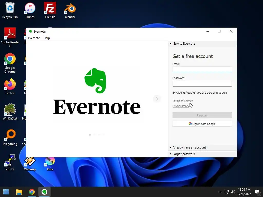The height and width of the screenshot is (197, 263).
Task: Minimize the Evernote window
Action: tap(208, 31)
